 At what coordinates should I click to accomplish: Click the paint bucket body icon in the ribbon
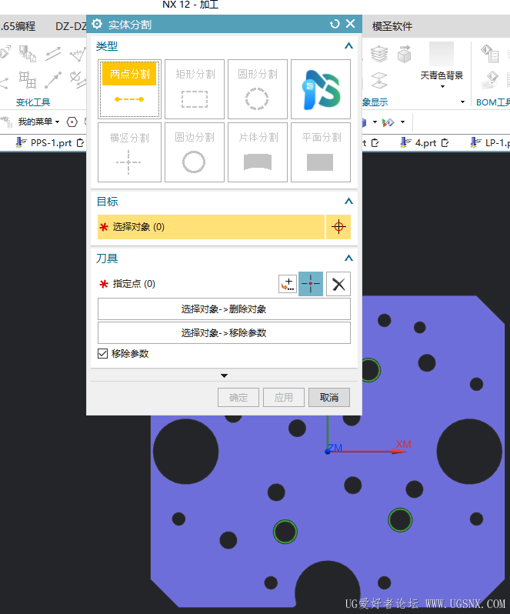(x=28, y=54)
